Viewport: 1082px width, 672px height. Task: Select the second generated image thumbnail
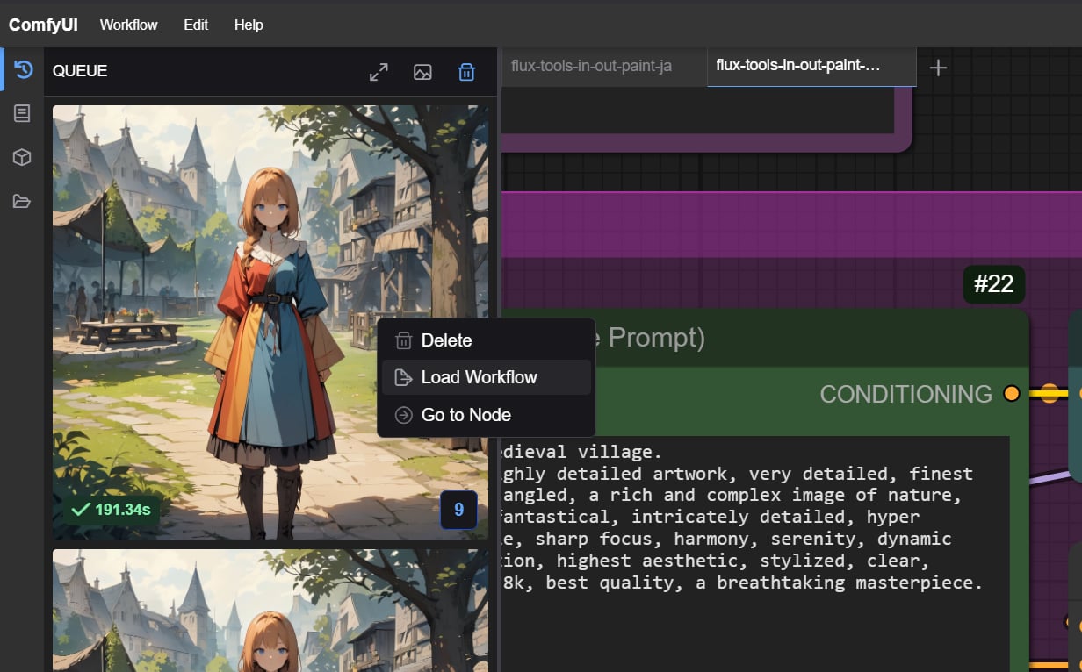[x=270, y=611]
